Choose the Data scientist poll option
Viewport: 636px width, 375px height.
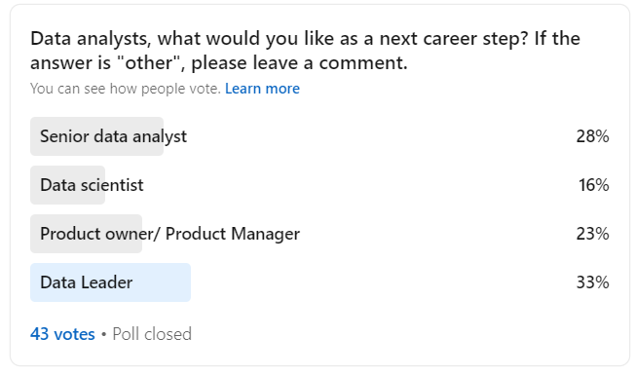tap(319, 185)
